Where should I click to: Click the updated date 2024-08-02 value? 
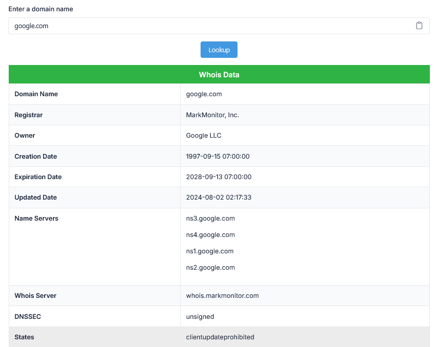point(219,197)
